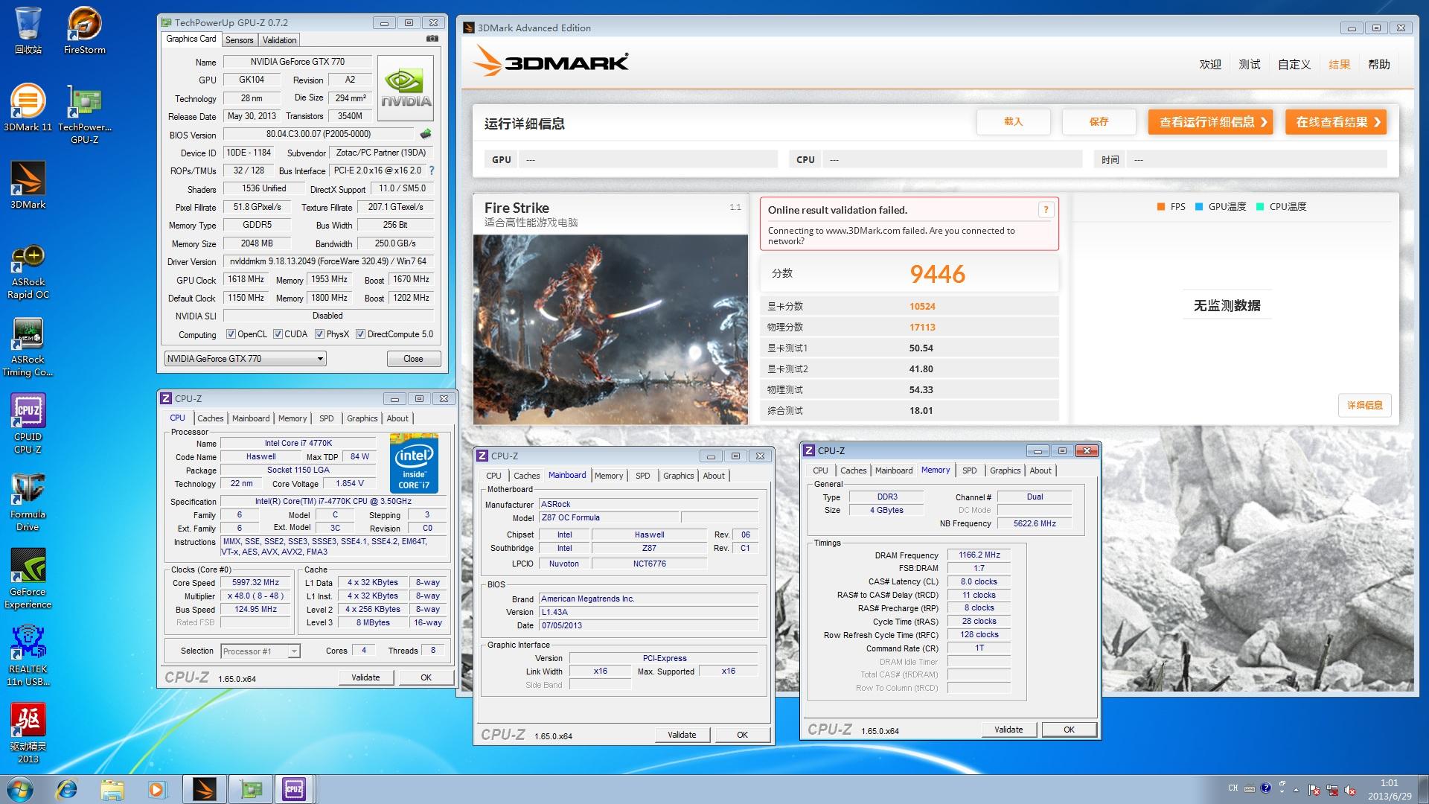Open the Recycle Bin desktop icon
This screenshot has width=1429, height=804.
(x=28, y=30)
